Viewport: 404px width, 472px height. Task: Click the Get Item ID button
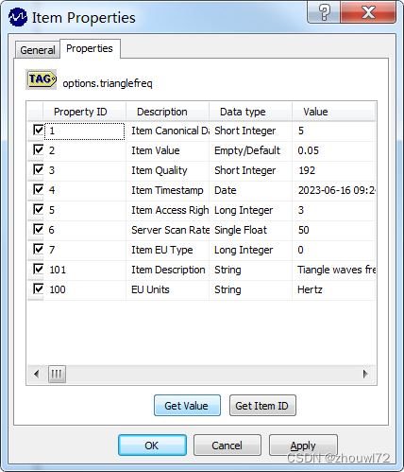pos(262,406)
